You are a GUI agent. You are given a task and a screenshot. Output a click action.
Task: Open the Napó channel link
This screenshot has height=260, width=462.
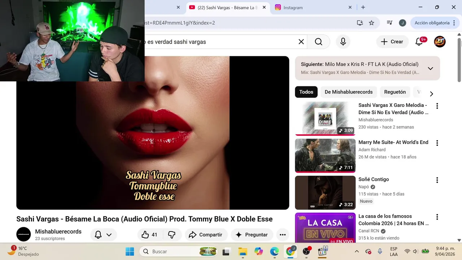coord(363,187)
